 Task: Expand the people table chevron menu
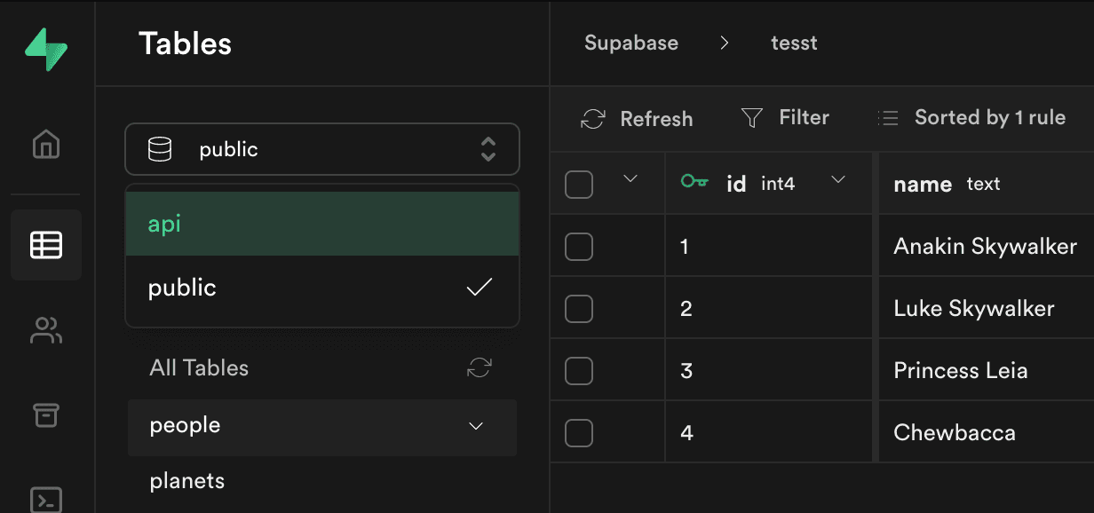click(476, 426)
